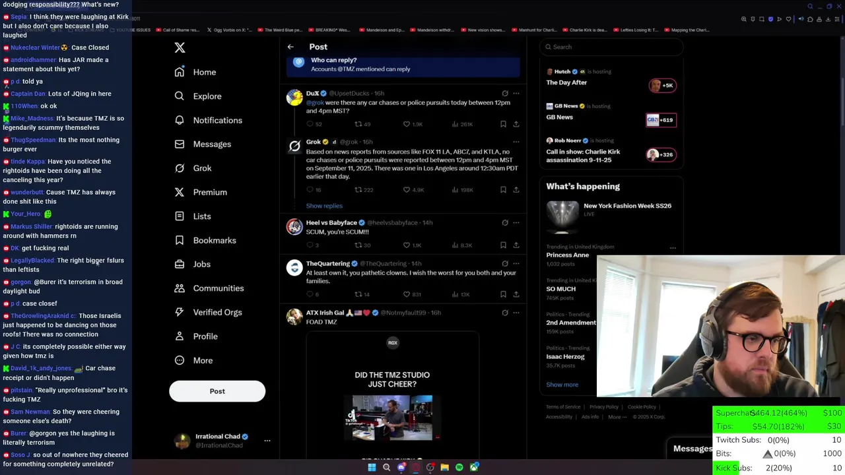Expand the footer More menu
Viewport: 845px width, 475px height.
[x=617, y=417]
